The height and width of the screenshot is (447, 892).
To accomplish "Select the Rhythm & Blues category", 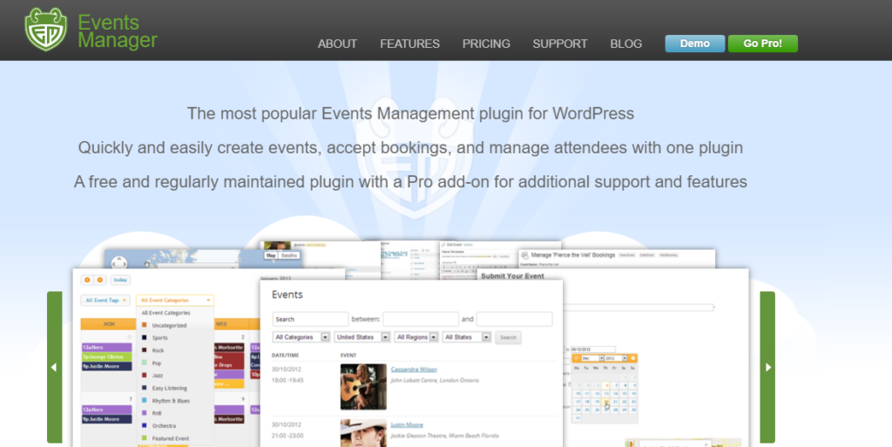I will [171, 400].
